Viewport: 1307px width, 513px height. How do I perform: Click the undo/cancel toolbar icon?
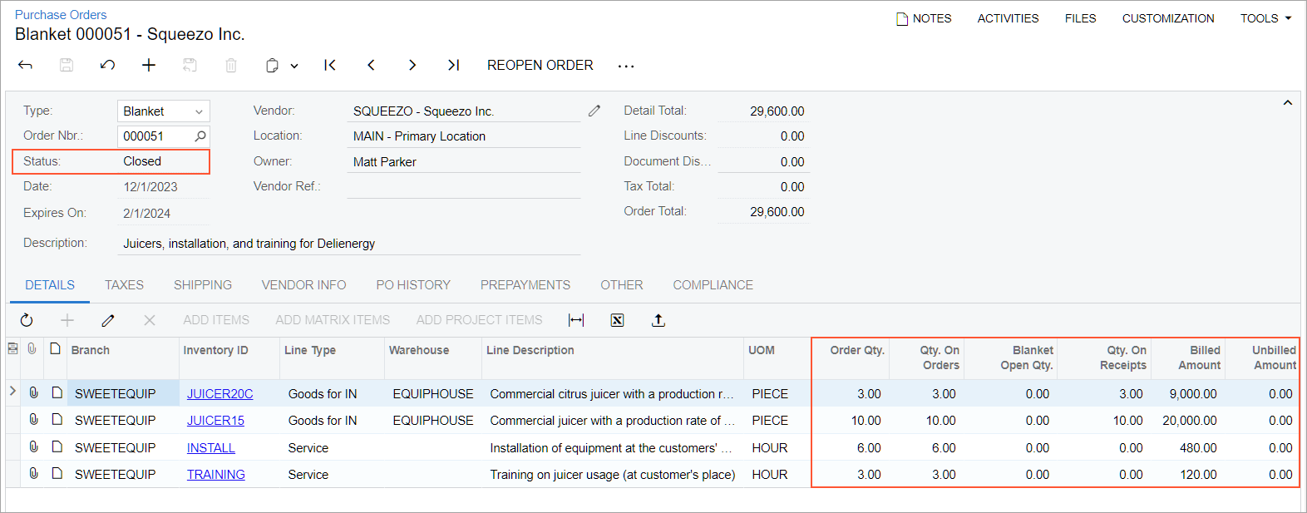[x=107, y=65]
